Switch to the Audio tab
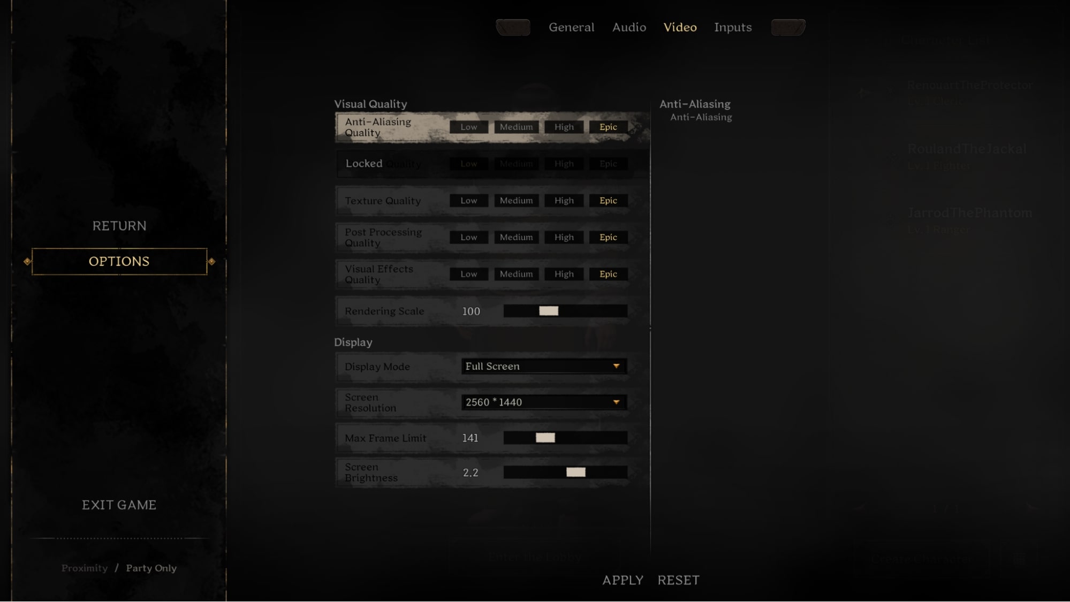Viewport: 1070px width, 602px height. [629, 27]
